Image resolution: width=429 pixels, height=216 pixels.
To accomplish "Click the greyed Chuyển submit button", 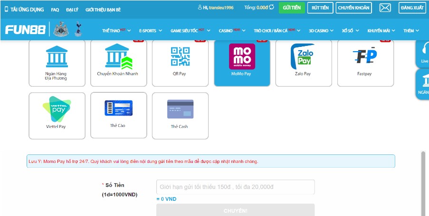I will point(235,210).
